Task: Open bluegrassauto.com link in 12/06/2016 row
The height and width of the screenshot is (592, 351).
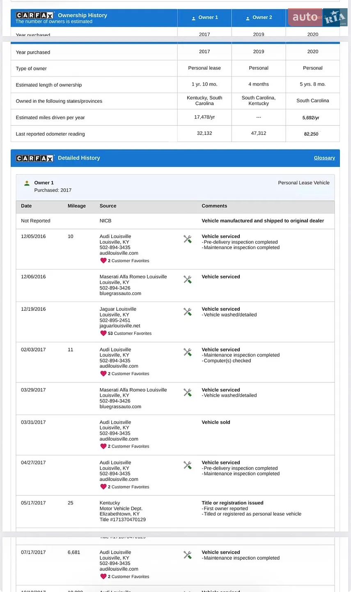Action: (120, 294)
